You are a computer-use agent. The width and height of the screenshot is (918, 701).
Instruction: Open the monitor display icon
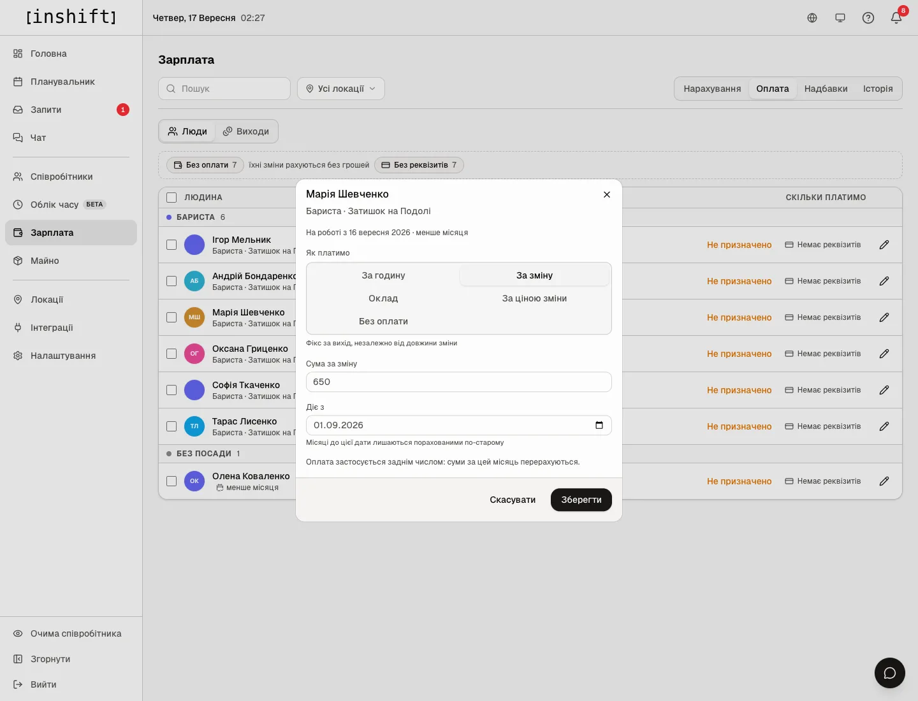point(840,18)
